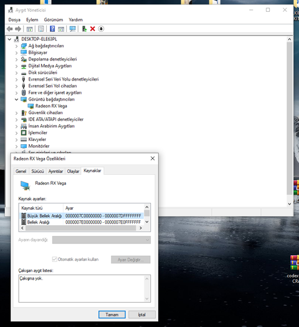Screen dimensions: 299x327
Task: Click the Disk sürücüleri drive icon
Action: pyautogui.click(x=24, y=73)
